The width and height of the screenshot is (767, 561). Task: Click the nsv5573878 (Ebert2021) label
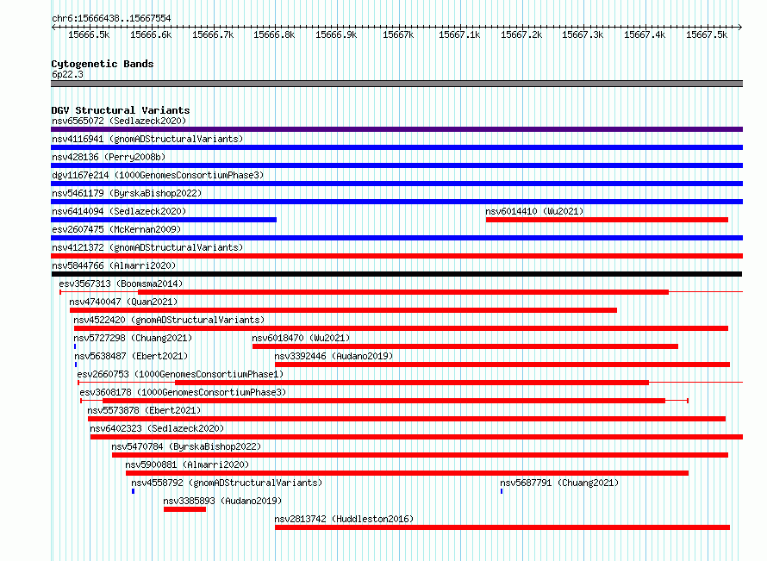[144, 410]
